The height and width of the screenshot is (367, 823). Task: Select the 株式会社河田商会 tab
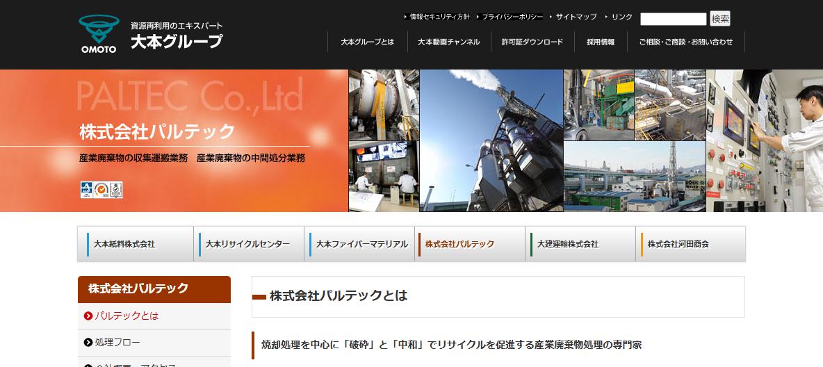tap(691, 244)
